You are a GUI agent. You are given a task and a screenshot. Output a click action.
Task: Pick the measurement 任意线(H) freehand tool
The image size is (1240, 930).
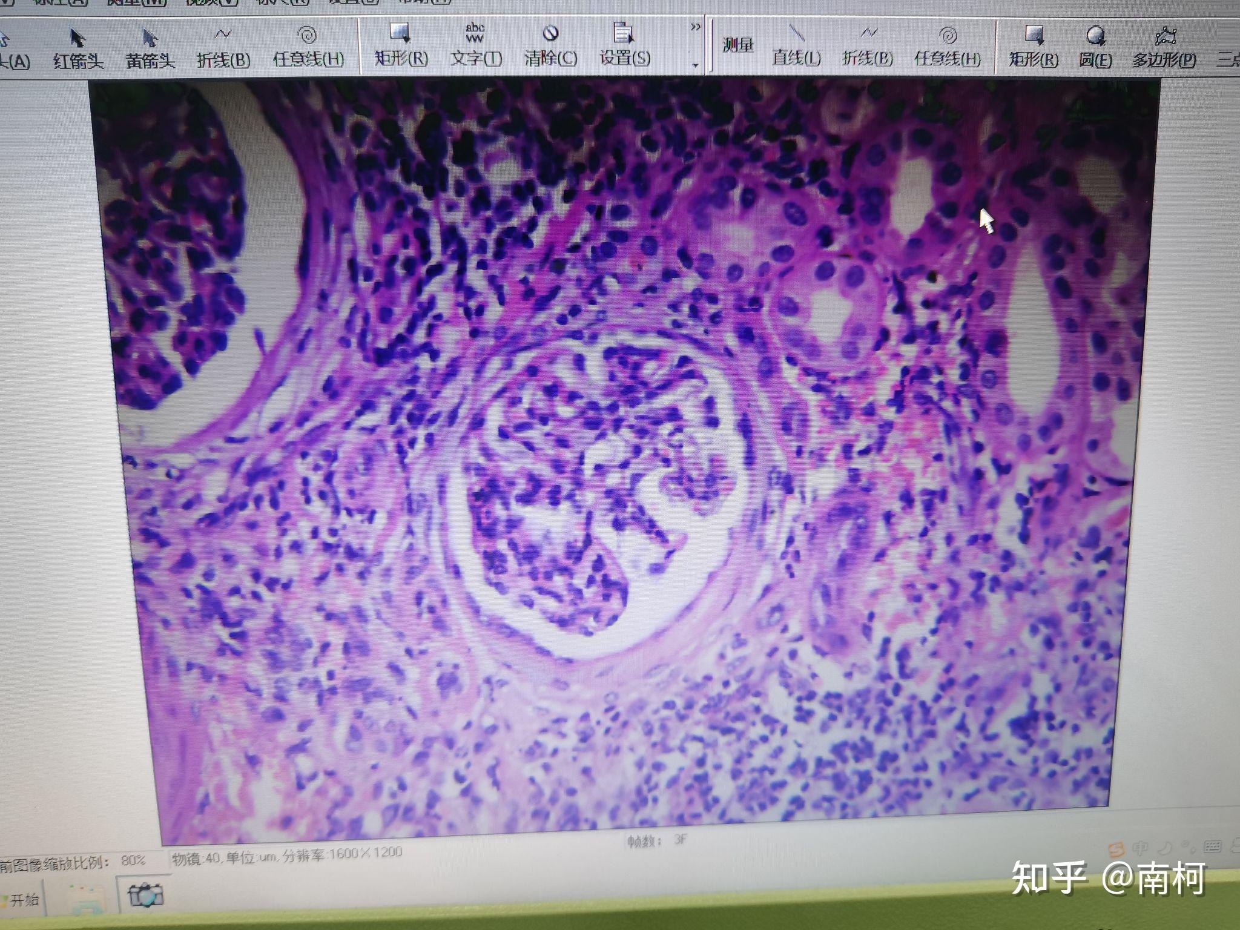(x=948, y=45)
